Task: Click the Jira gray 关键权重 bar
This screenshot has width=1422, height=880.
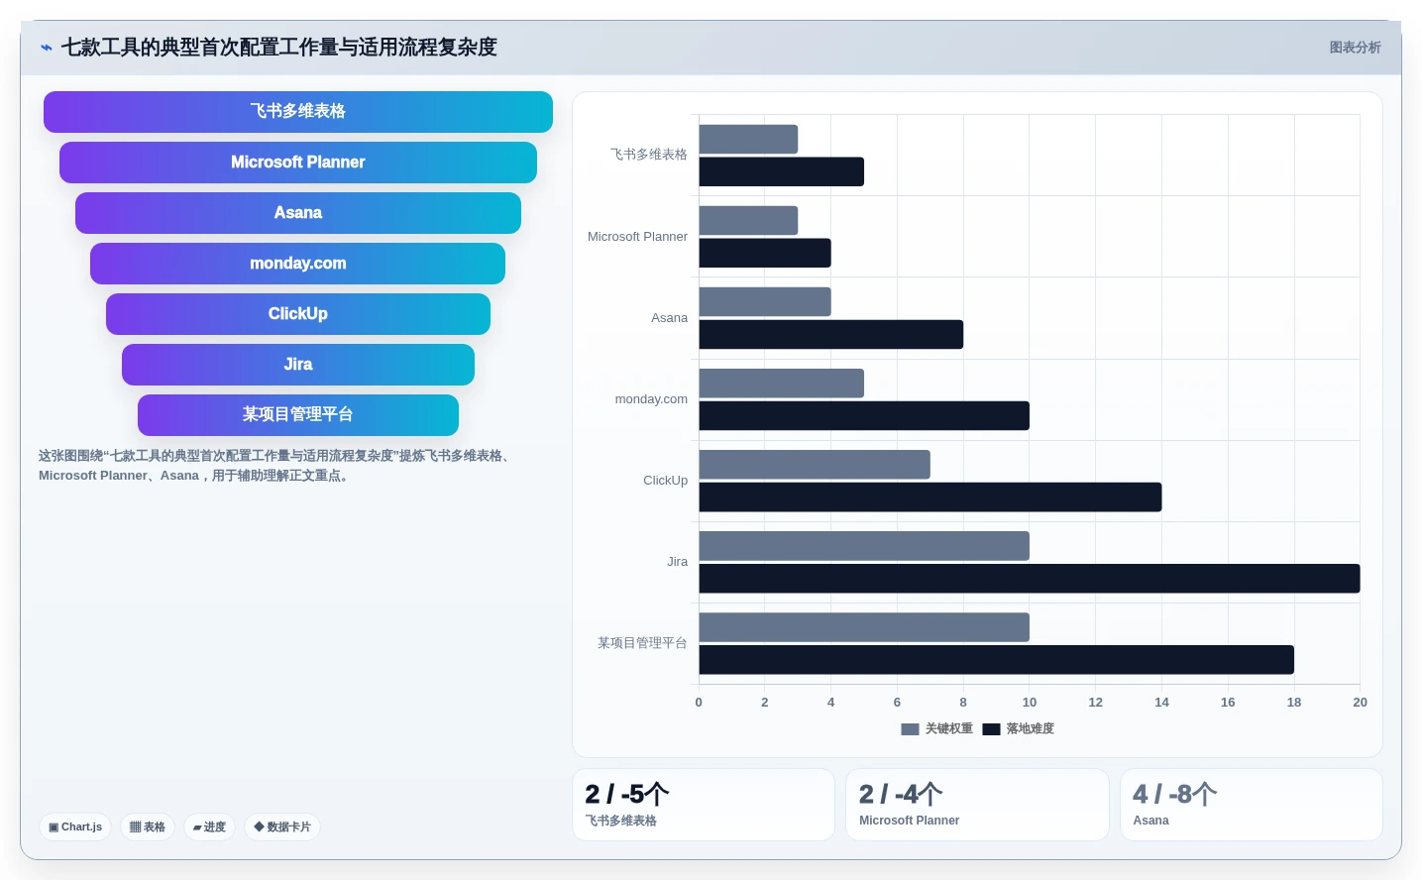Action: (x=864, y=546)
